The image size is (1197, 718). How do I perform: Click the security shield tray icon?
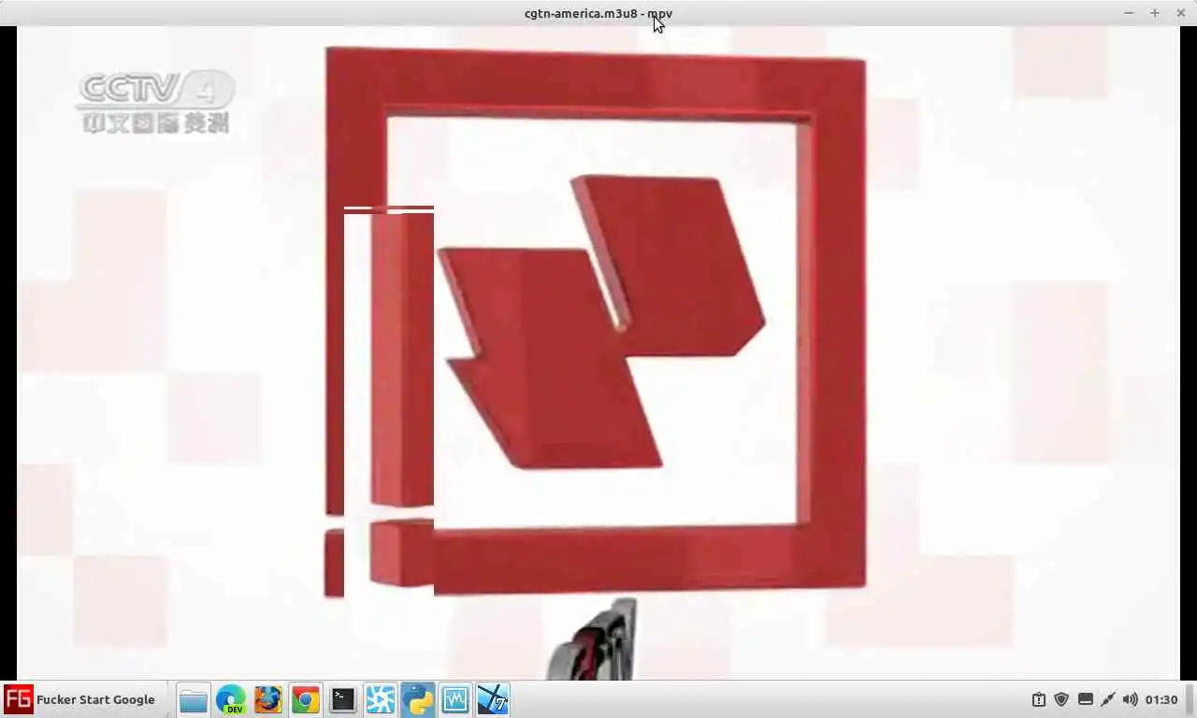click(1061, 699)
